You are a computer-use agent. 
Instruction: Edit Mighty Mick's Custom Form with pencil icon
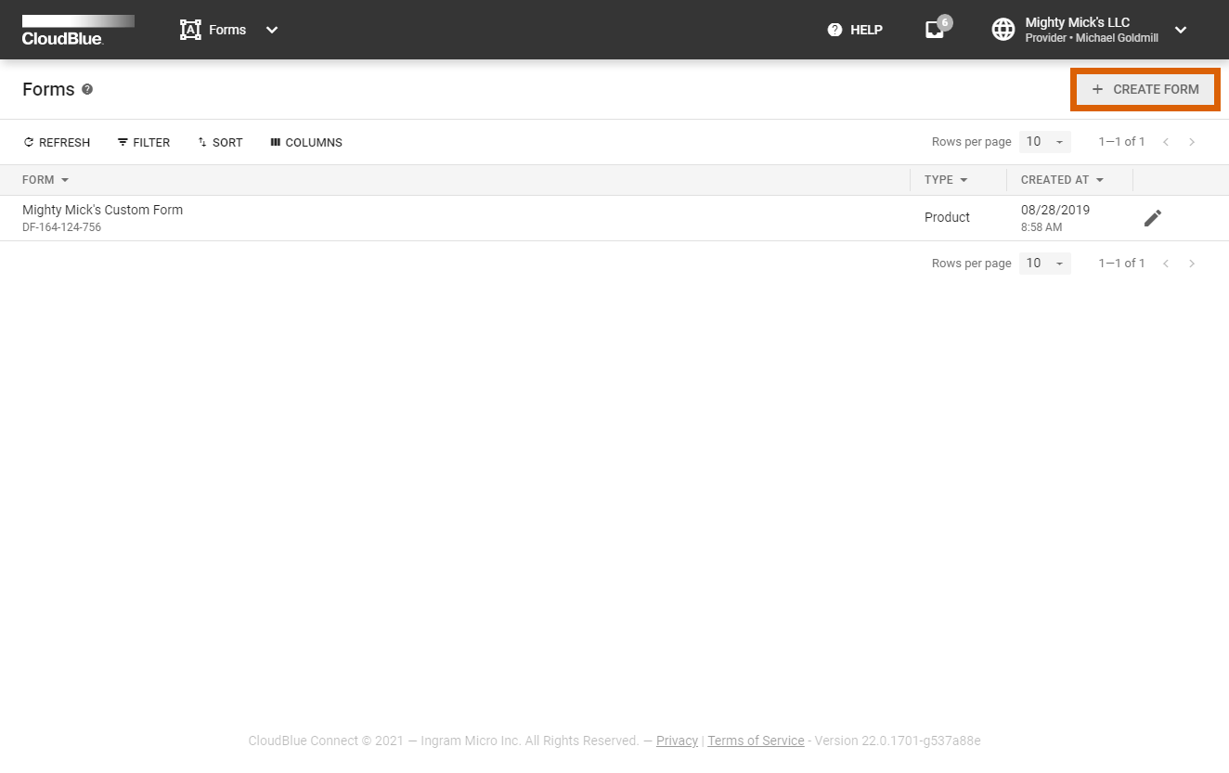1152,218
